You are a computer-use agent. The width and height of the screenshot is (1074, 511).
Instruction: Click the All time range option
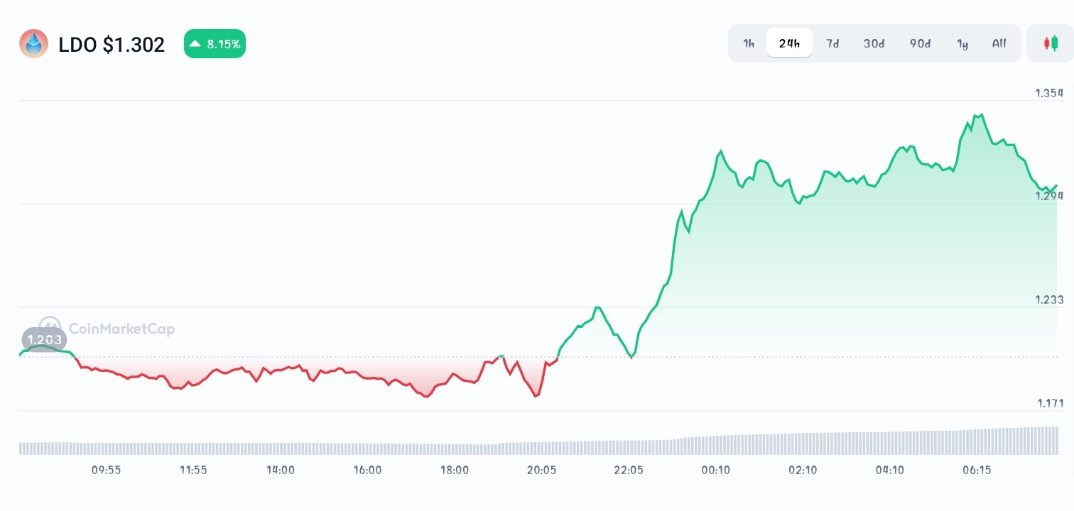(999, 43)
